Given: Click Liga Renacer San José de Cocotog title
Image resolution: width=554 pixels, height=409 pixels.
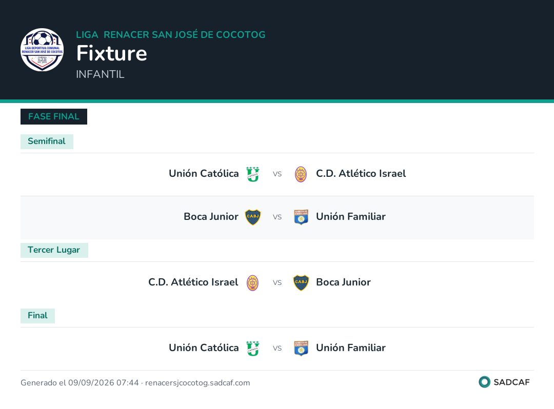Looking at the screenshot, I should [171, 34].
